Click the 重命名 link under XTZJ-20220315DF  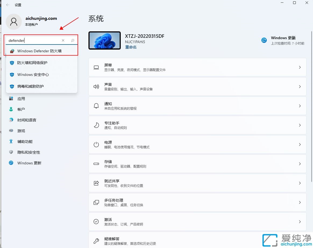131,47
